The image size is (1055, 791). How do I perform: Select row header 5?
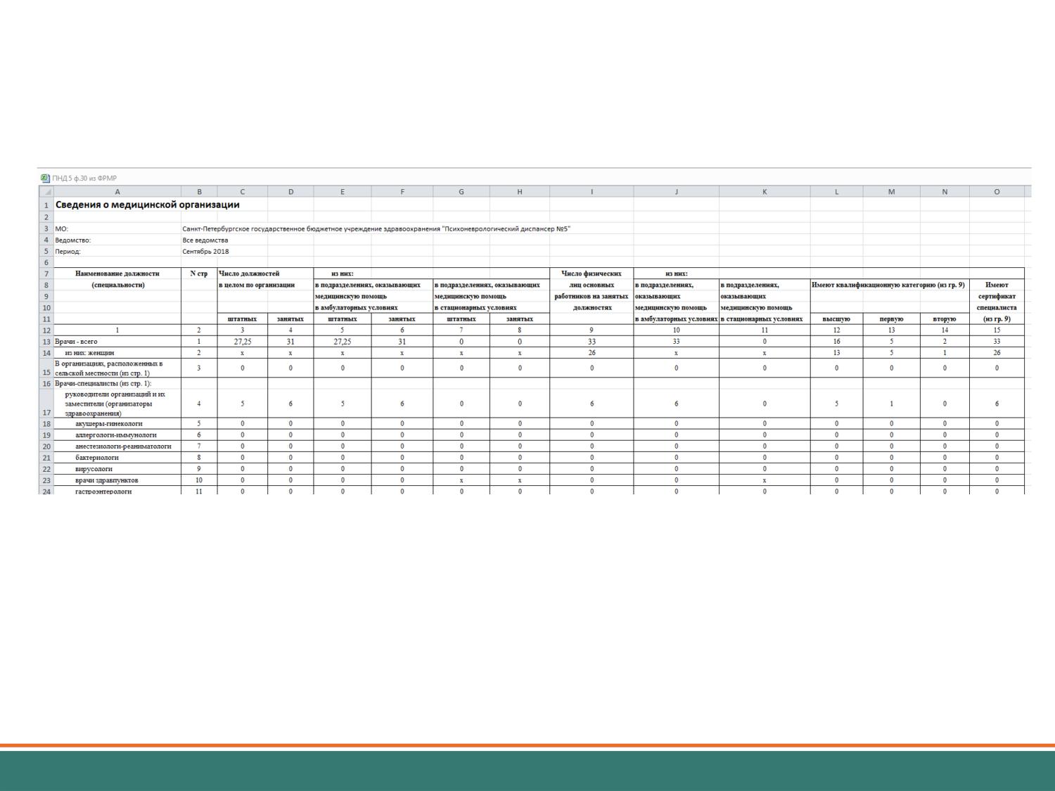[46, 251]
